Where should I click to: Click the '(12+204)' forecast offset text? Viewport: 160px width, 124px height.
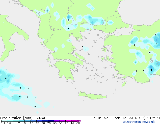click(152, 118)
